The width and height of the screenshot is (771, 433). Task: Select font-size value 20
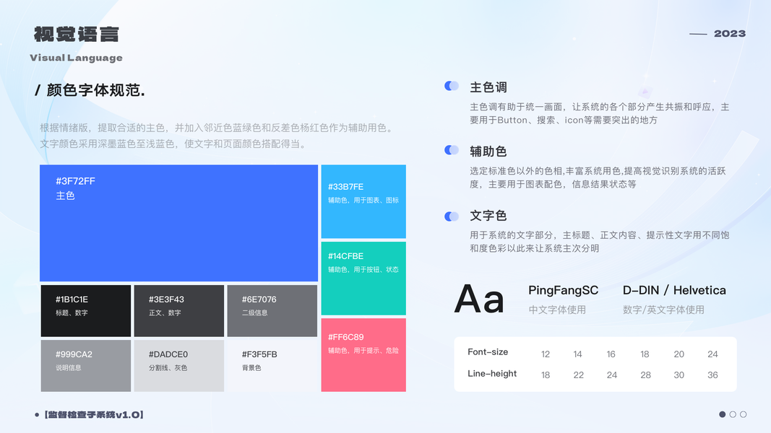(679, 354)
